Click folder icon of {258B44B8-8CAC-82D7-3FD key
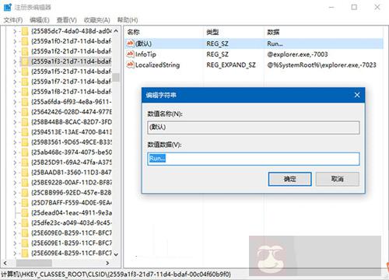 coord(25,122)
